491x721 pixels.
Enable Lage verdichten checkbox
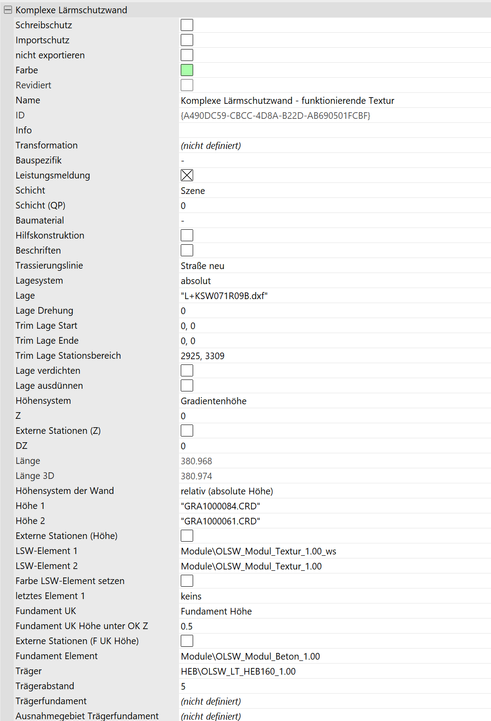click(187, 371)
